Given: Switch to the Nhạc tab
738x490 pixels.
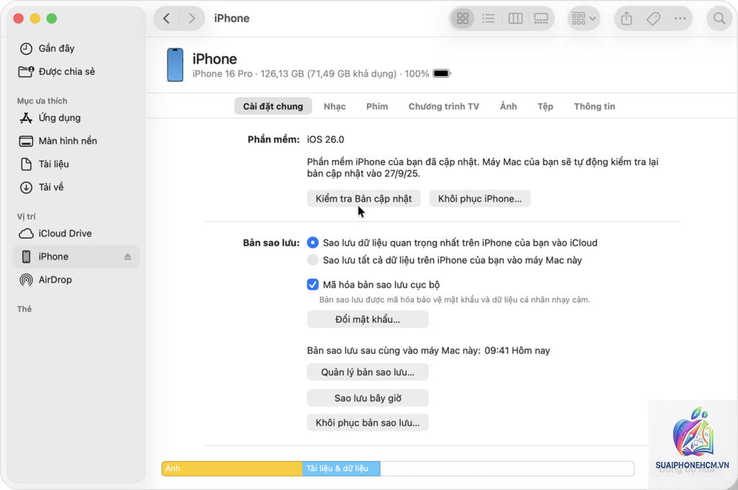Looking at the screenshot, I should 334,107.
